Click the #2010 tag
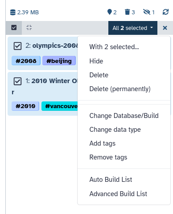 pyautogui.click(x=25, y=106)
